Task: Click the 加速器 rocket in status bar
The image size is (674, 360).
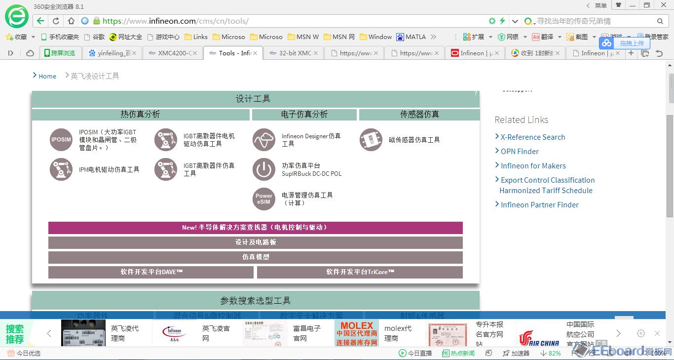Action: (x=516, y=353)
